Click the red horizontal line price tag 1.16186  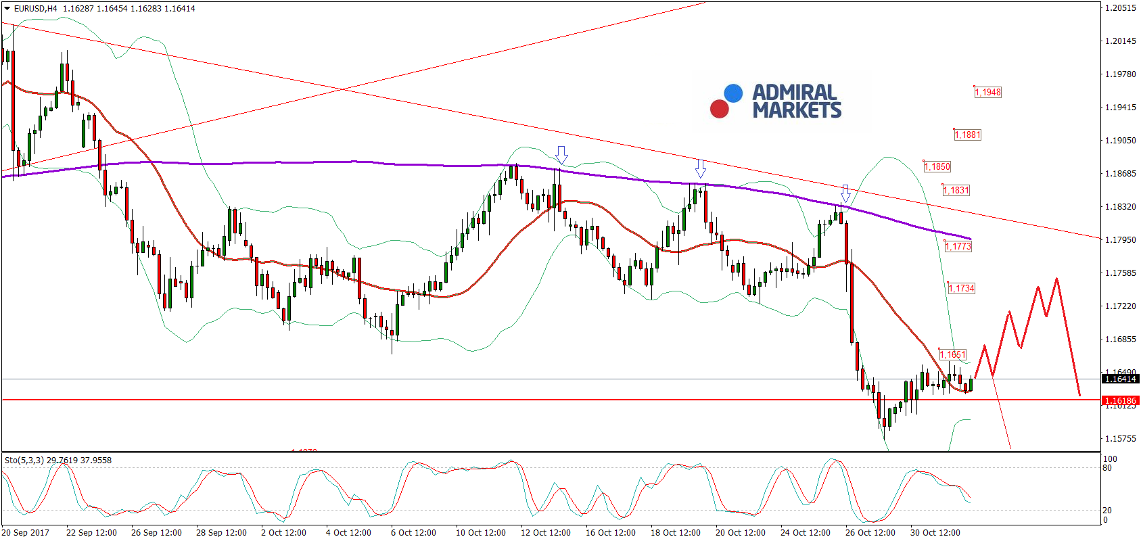click(x=1121, y=400)
